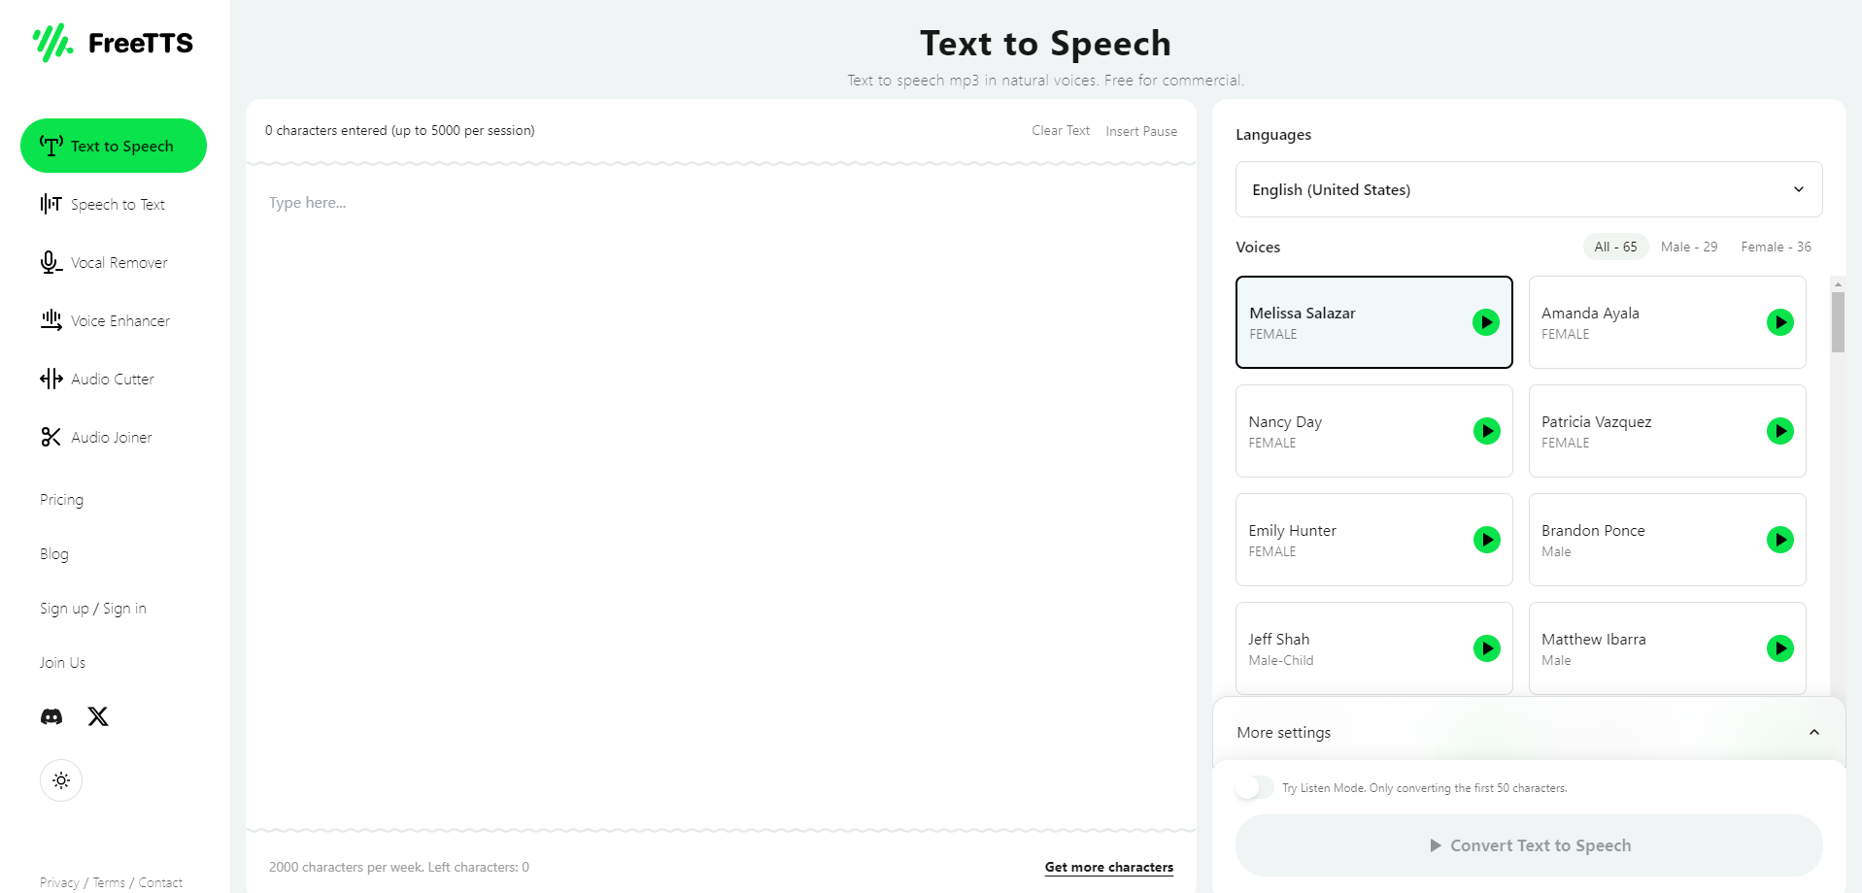The image size is (1862, 893).
Task: Open the X (Twitter) icon link
Action: (x=98, y=716)
